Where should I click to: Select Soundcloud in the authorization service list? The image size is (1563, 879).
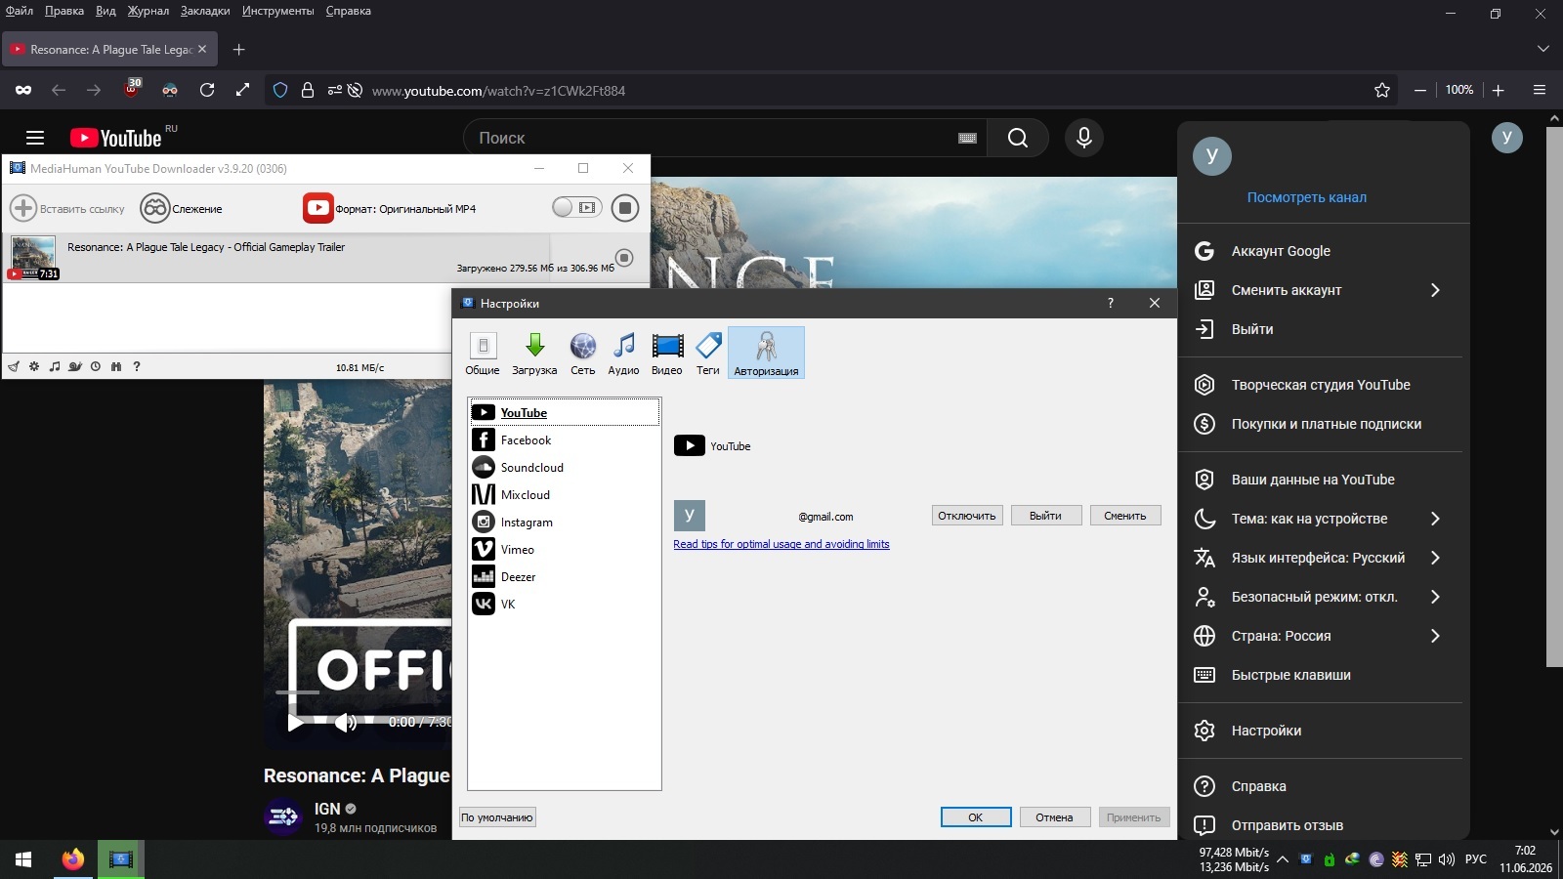coord(565,468)
